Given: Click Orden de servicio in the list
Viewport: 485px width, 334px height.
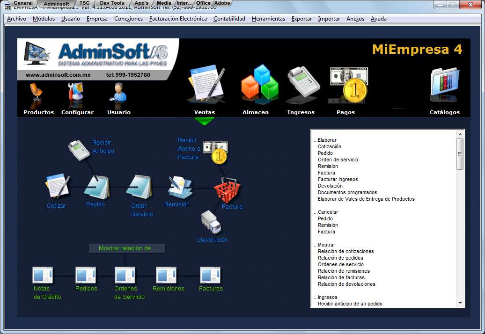Looking at the screenshot, I should click(338, 160).
